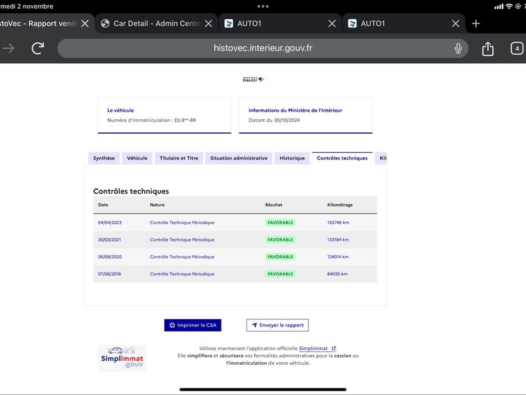Viewport: 526px width, 395px height.
Task: Reload the page with the refresh icon
Action: click(38, 48)
